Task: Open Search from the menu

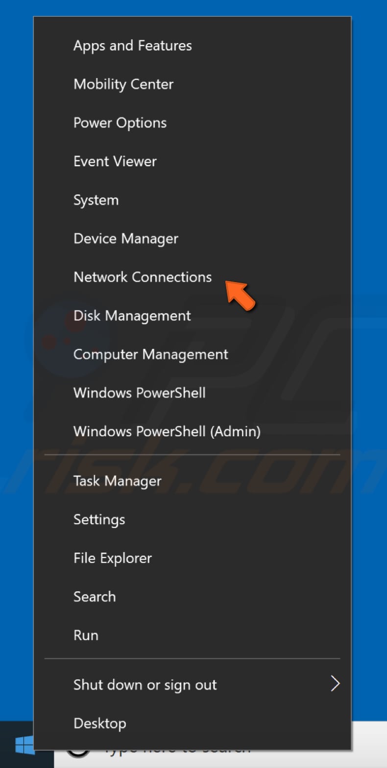Action: (x=95, y=596)
